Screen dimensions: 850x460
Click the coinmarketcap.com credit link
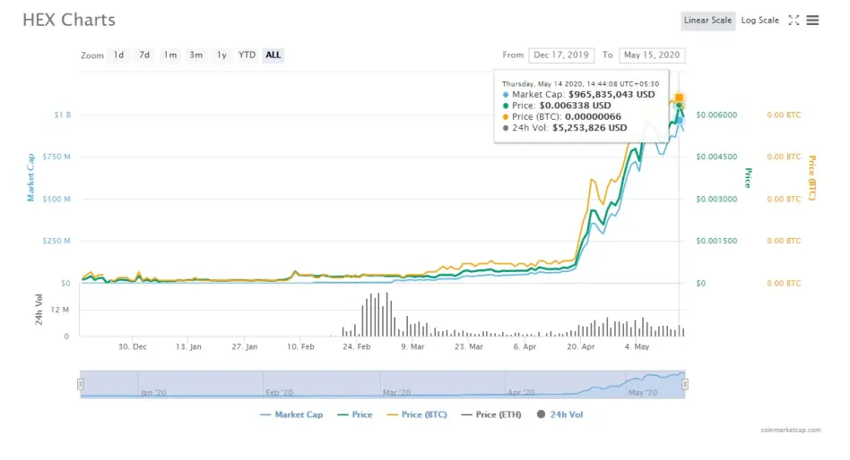coord(790,430)
